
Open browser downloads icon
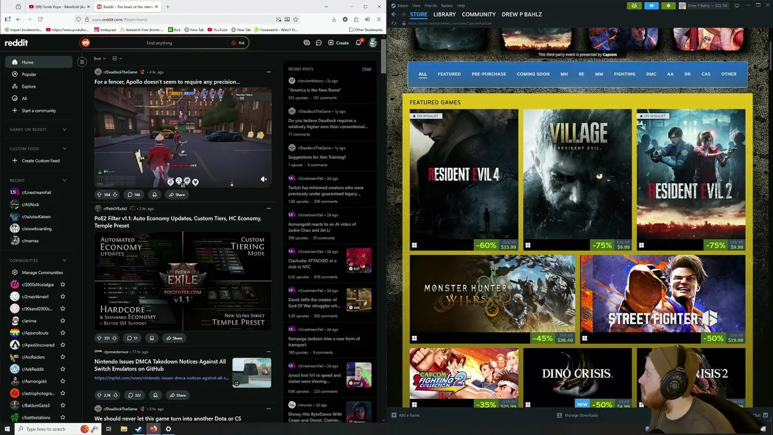tap(334, 19)
